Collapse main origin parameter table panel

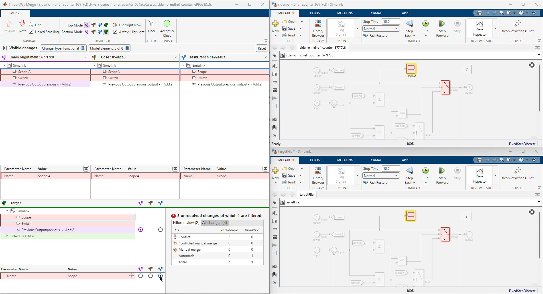point(86,169)
